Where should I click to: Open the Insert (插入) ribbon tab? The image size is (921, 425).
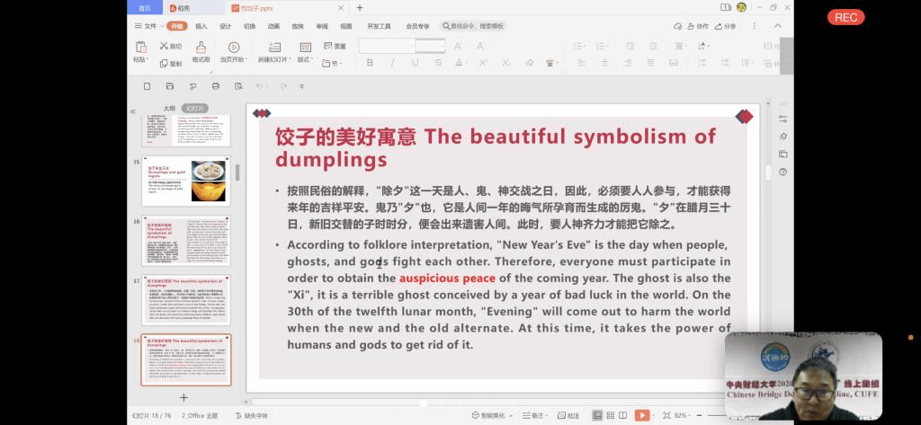[201, 26]
